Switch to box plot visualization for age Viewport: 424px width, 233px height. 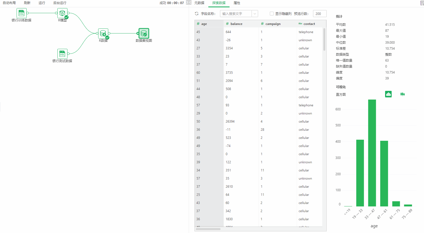403,94
